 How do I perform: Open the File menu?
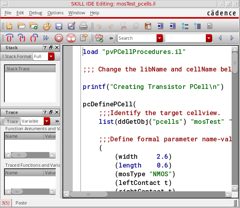[8, 13]
